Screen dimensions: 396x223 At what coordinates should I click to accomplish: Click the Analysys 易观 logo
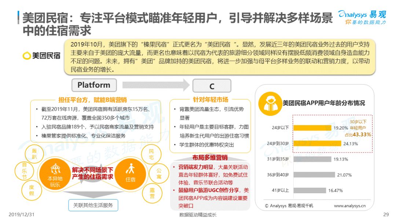click(x=362, y=17)
